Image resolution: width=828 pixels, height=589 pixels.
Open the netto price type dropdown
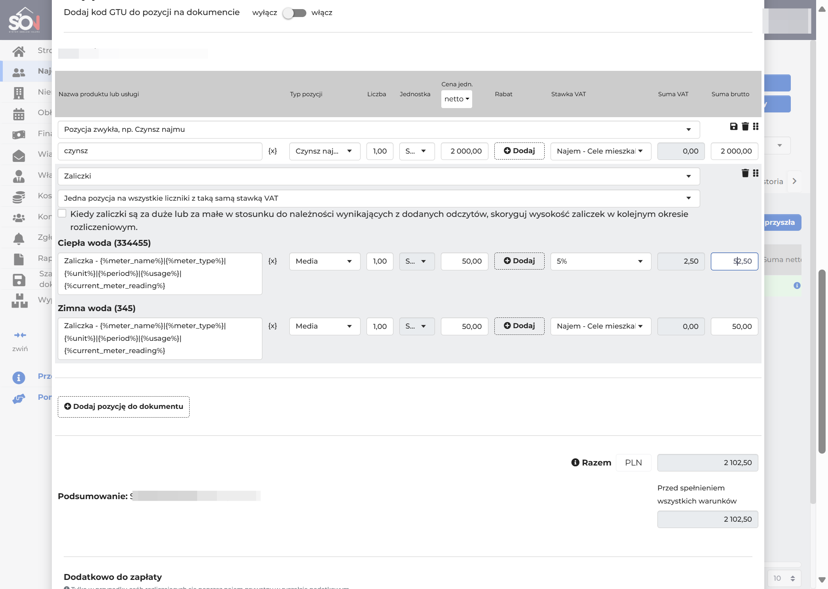click(456, 99)
